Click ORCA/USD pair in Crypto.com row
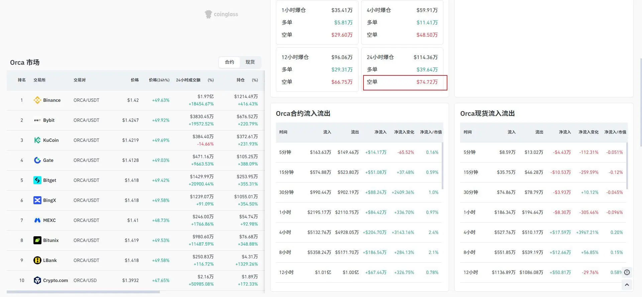The height and width of the screenshot is (297, 642). [x=85, y=280]
